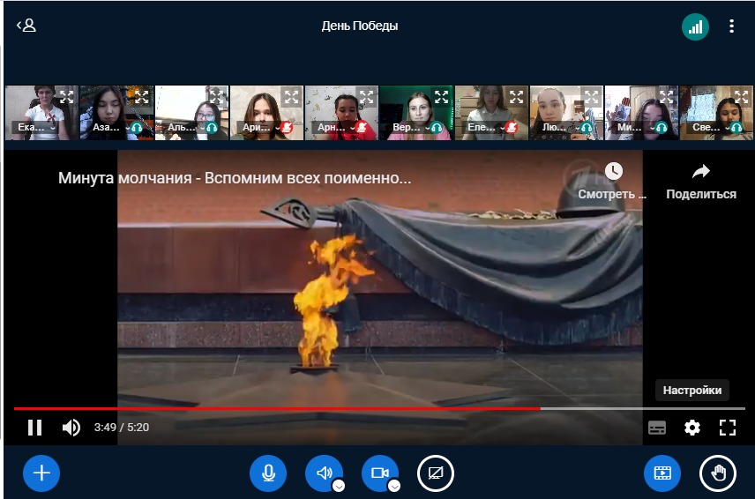Screen dimensions: 755x499
Task: Raise your hand
Action: click(717, 473)
